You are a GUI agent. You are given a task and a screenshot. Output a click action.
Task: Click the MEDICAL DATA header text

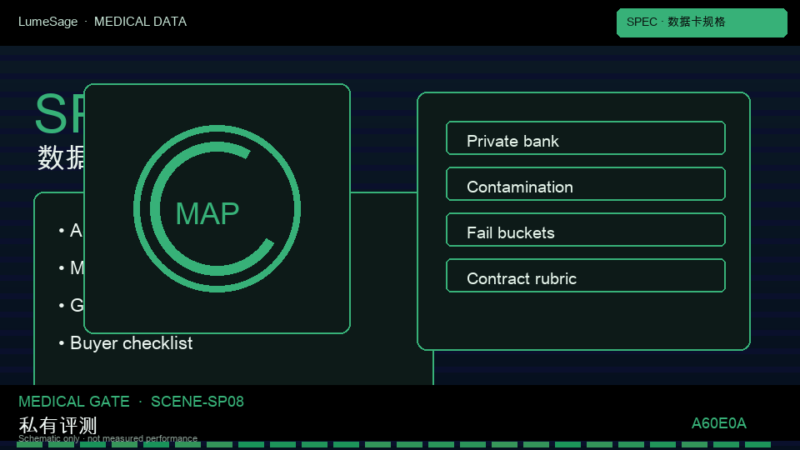click(x=140, y=22)
